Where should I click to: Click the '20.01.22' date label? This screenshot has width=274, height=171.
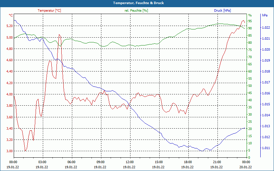point(246,167)
